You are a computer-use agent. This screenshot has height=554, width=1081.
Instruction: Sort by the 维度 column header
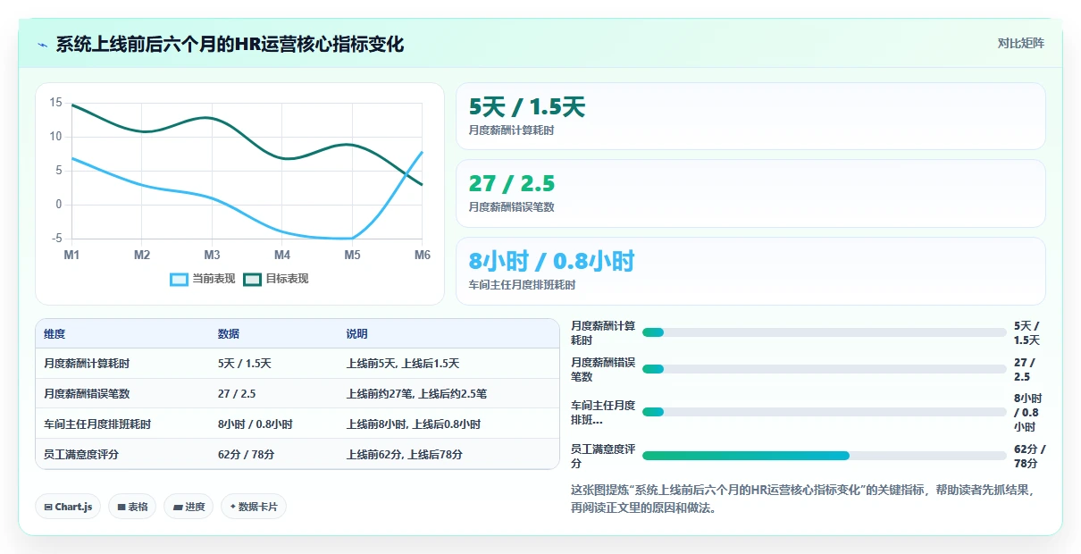click(54, 334)
